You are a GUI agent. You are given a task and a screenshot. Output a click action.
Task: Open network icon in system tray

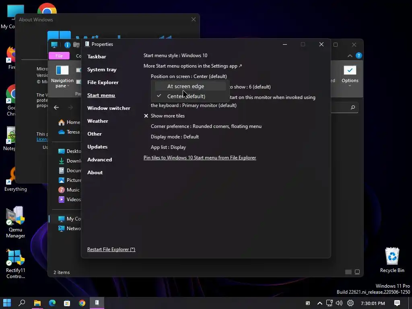click(x=329, y=303)
